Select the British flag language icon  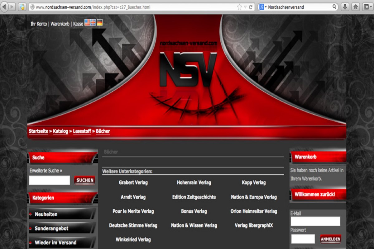[x=93, y=23]
